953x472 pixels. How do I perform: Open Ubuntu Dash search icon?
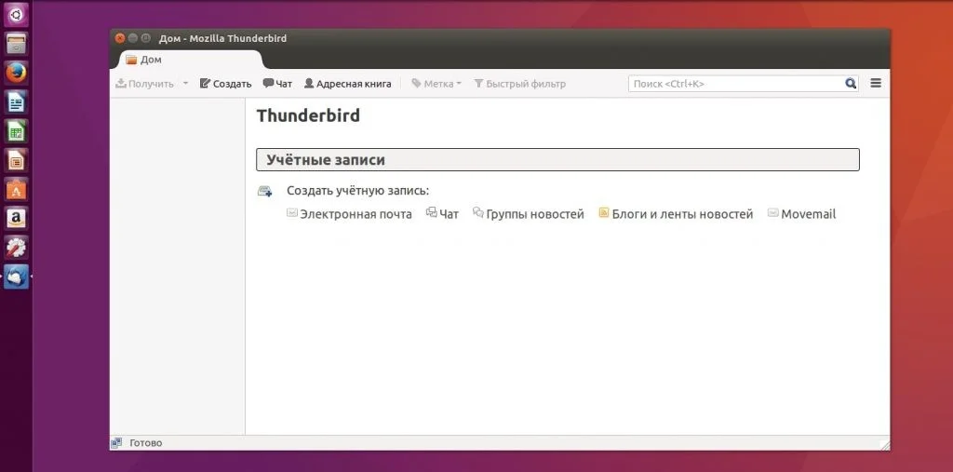pos(16,14)
